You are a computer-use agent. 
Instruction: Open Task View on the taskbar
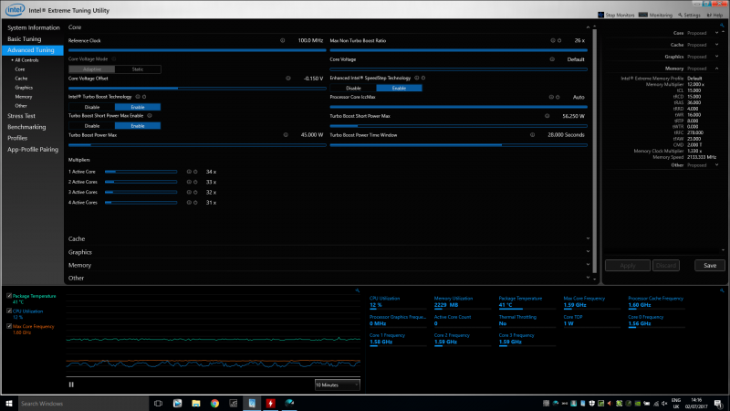(x=158, y=404)
